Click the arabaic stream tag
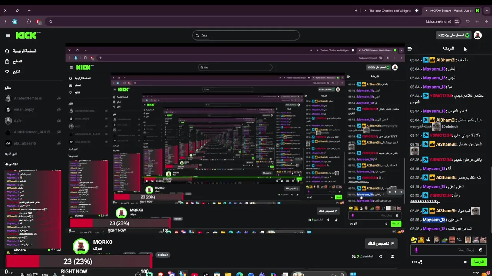 [163, 255]
